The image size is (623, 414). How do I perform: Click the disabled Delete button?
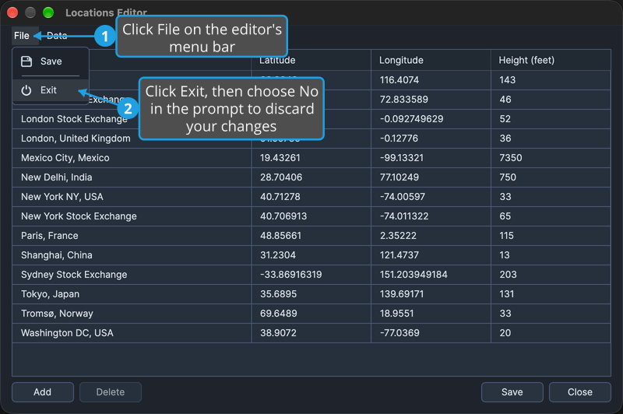111,392
